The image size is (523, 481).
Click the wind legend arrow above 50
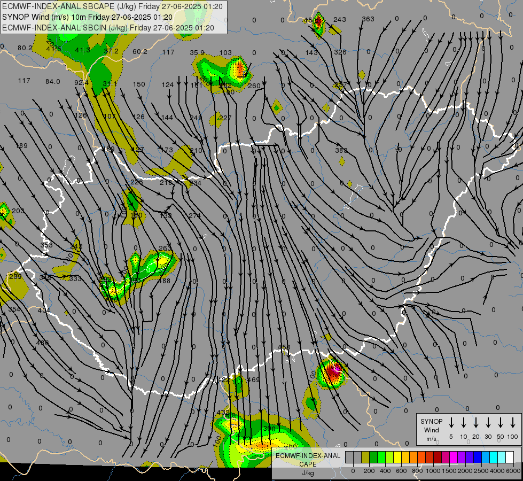pos(501,423)
